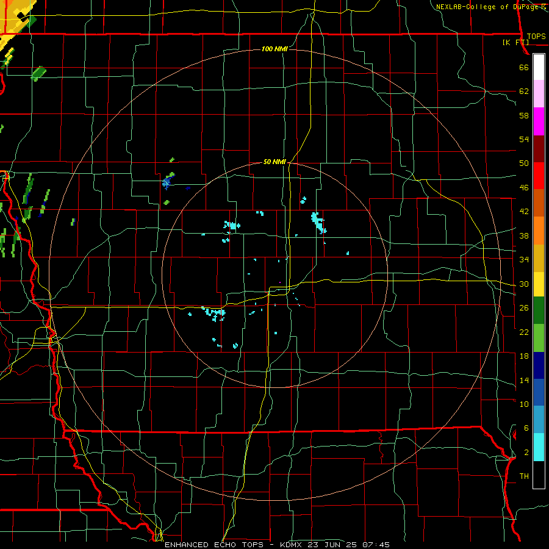Click the '46' legend value
This screenshot has height=549, width=549.
[x=524, y=188]
